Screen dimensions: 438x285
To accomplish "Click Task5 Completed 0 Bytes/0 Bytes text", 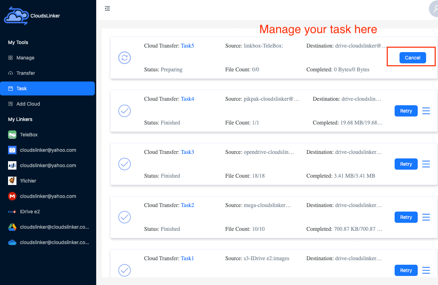I will click(352, 70).
